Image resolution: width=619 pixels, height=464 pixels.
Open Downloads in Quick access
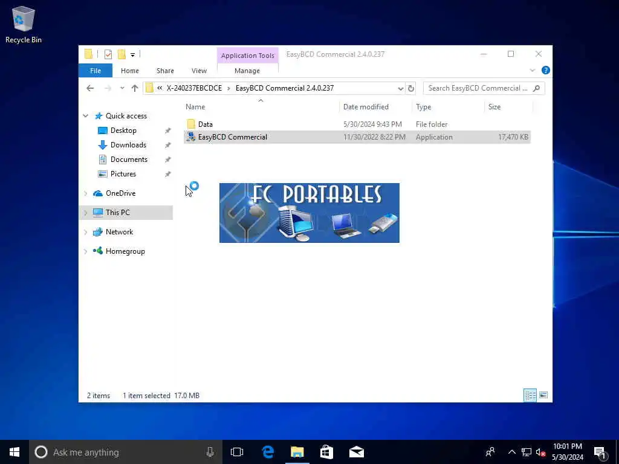tap(128, 145)
